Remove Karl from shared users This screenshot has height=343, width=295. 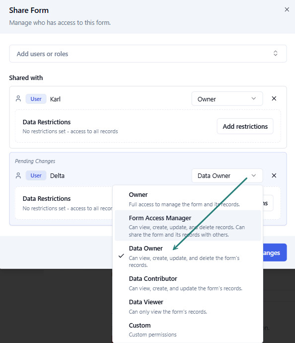click(274, 98)
